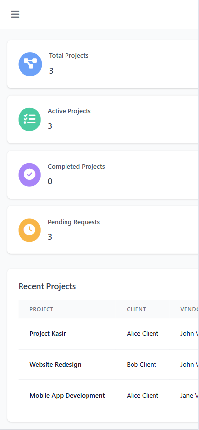Click the Recent Projects heading
This screenshot has height=430, width=199.
[47, 286]
